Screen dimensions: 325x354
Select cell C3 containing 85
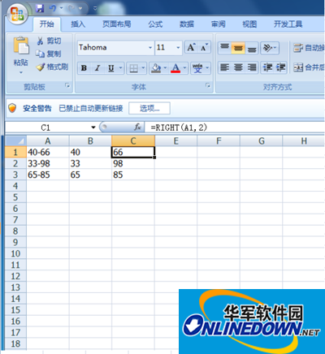133,175
